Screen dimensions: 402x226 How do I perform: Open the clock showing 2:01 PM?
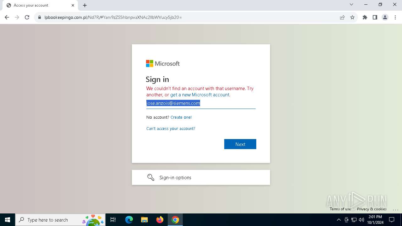[375, 220]
